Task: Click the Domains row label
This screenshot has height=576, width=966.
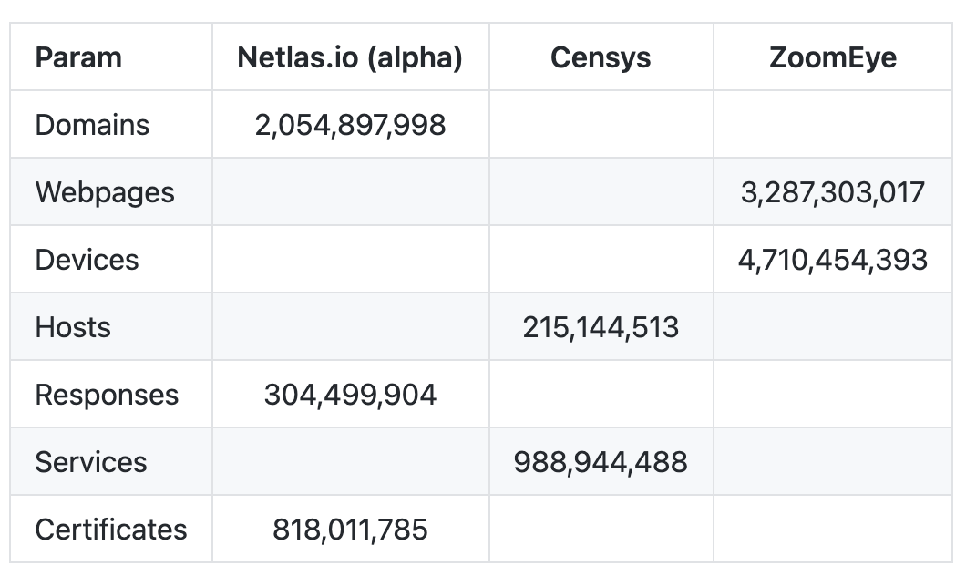Action: (92, 125)
